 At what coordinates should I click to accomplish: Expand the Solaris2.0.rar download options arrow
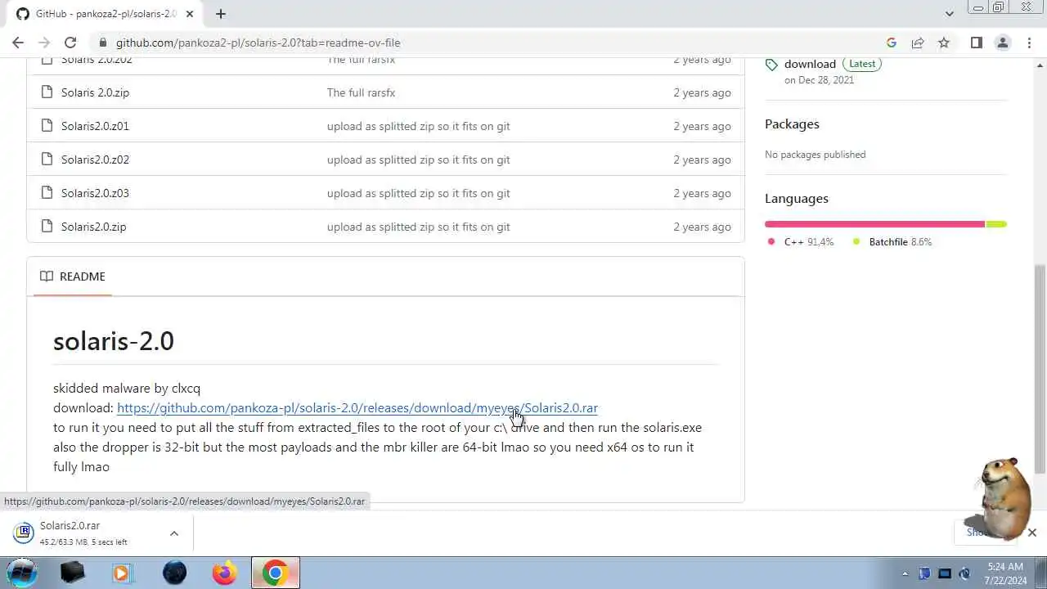point(173,533)
